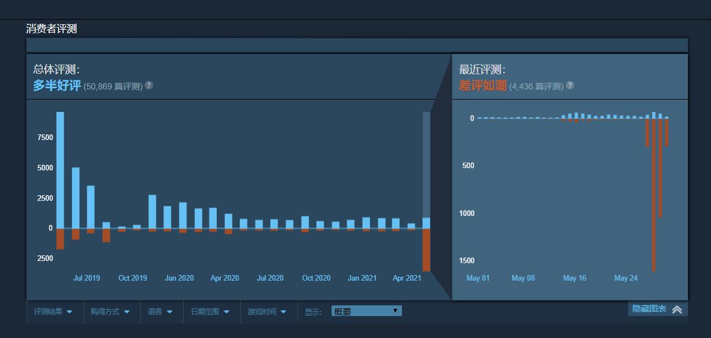Select the tallest blue bar at chart start
Viewport: 711px width, 338px height.
pyautogui.click(x=60, y=169)
